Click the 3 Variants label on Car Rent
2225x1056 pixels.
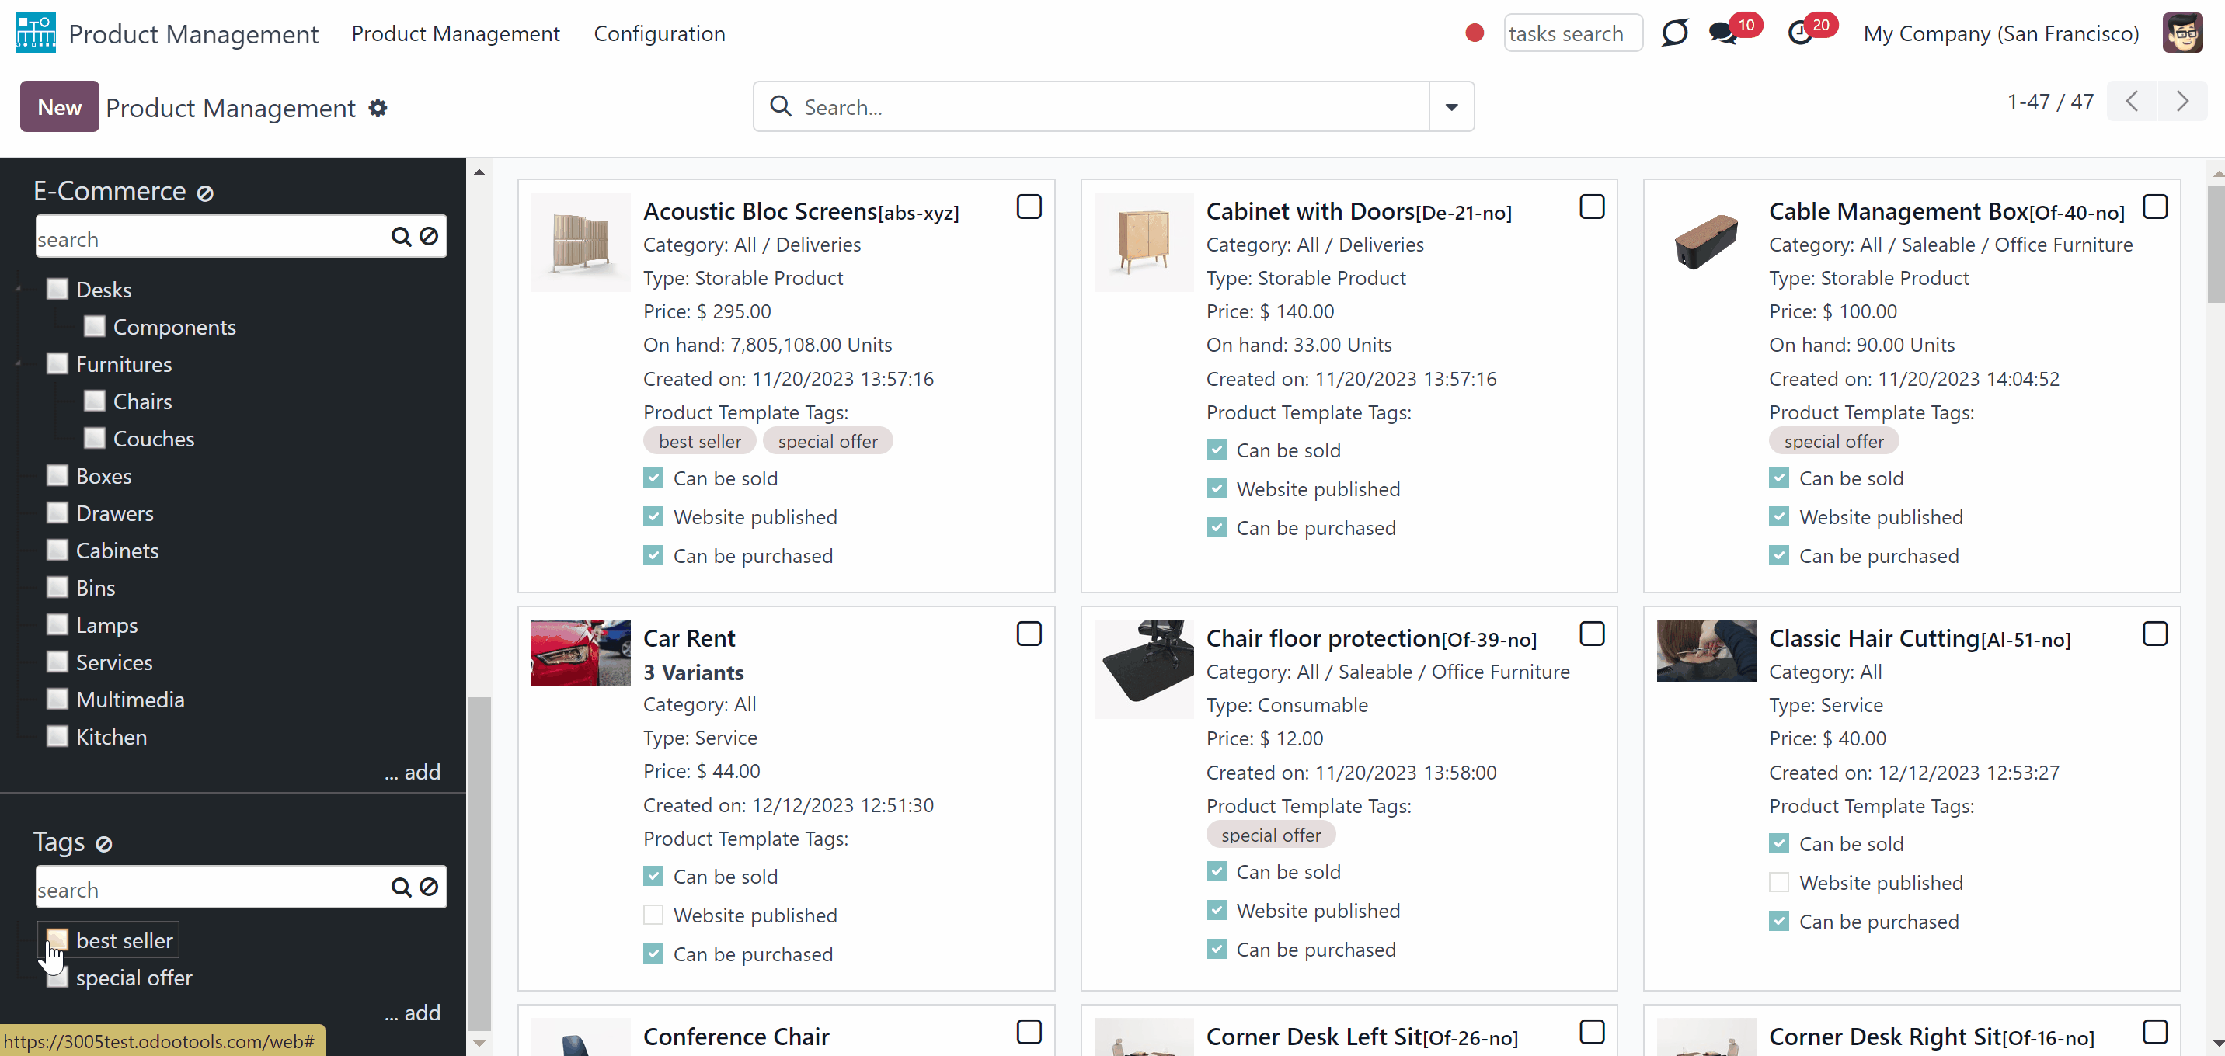pos(693,672)
